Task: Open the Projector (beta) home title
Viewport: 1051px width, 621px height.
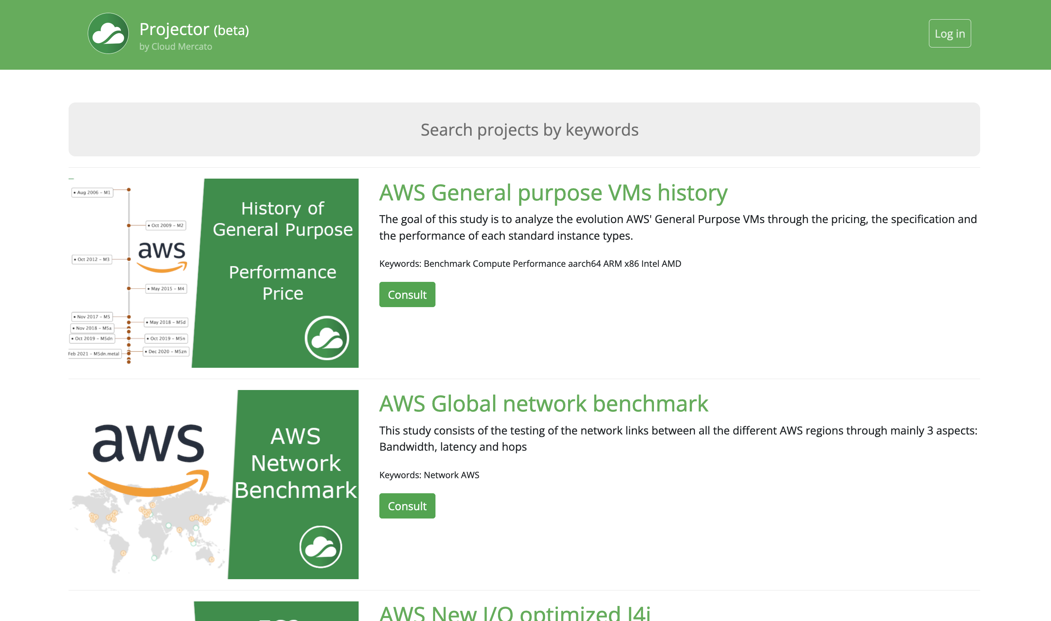Action: pyautogui.click(x=194, y=29)
